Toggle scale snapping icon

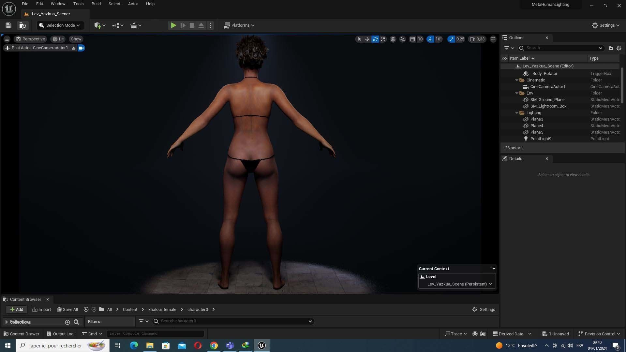[451, 39]
